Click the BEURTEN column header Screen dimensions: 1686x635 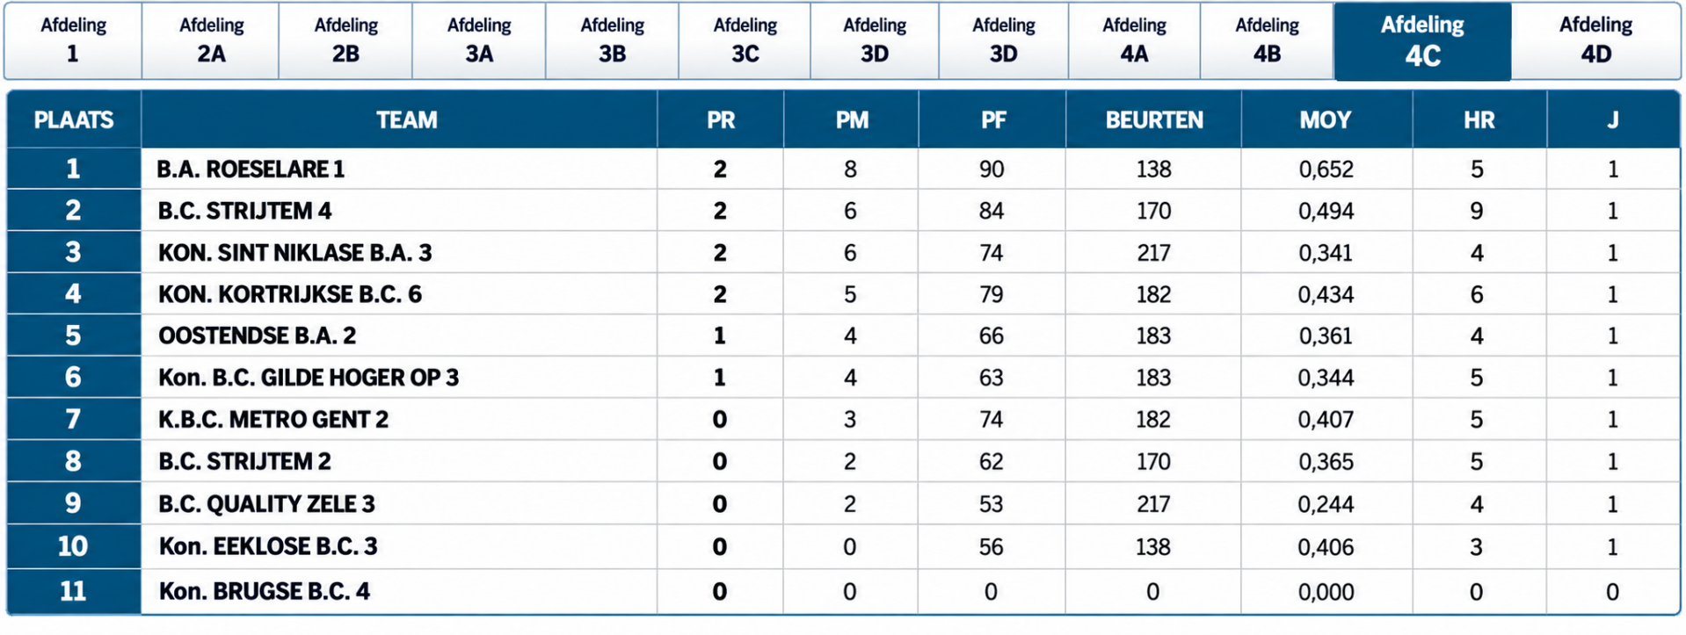pyautogui.click(x=1153, y=119)
